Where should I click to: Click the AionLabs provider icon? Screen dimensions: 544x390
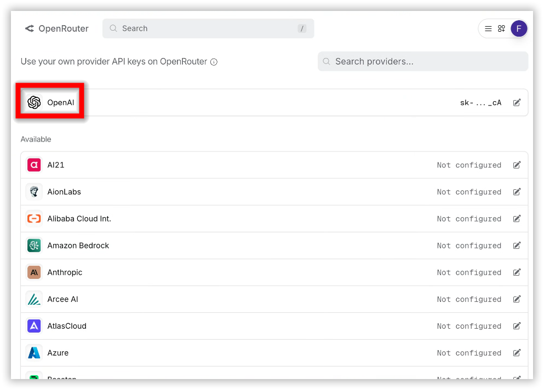point(34,191)
